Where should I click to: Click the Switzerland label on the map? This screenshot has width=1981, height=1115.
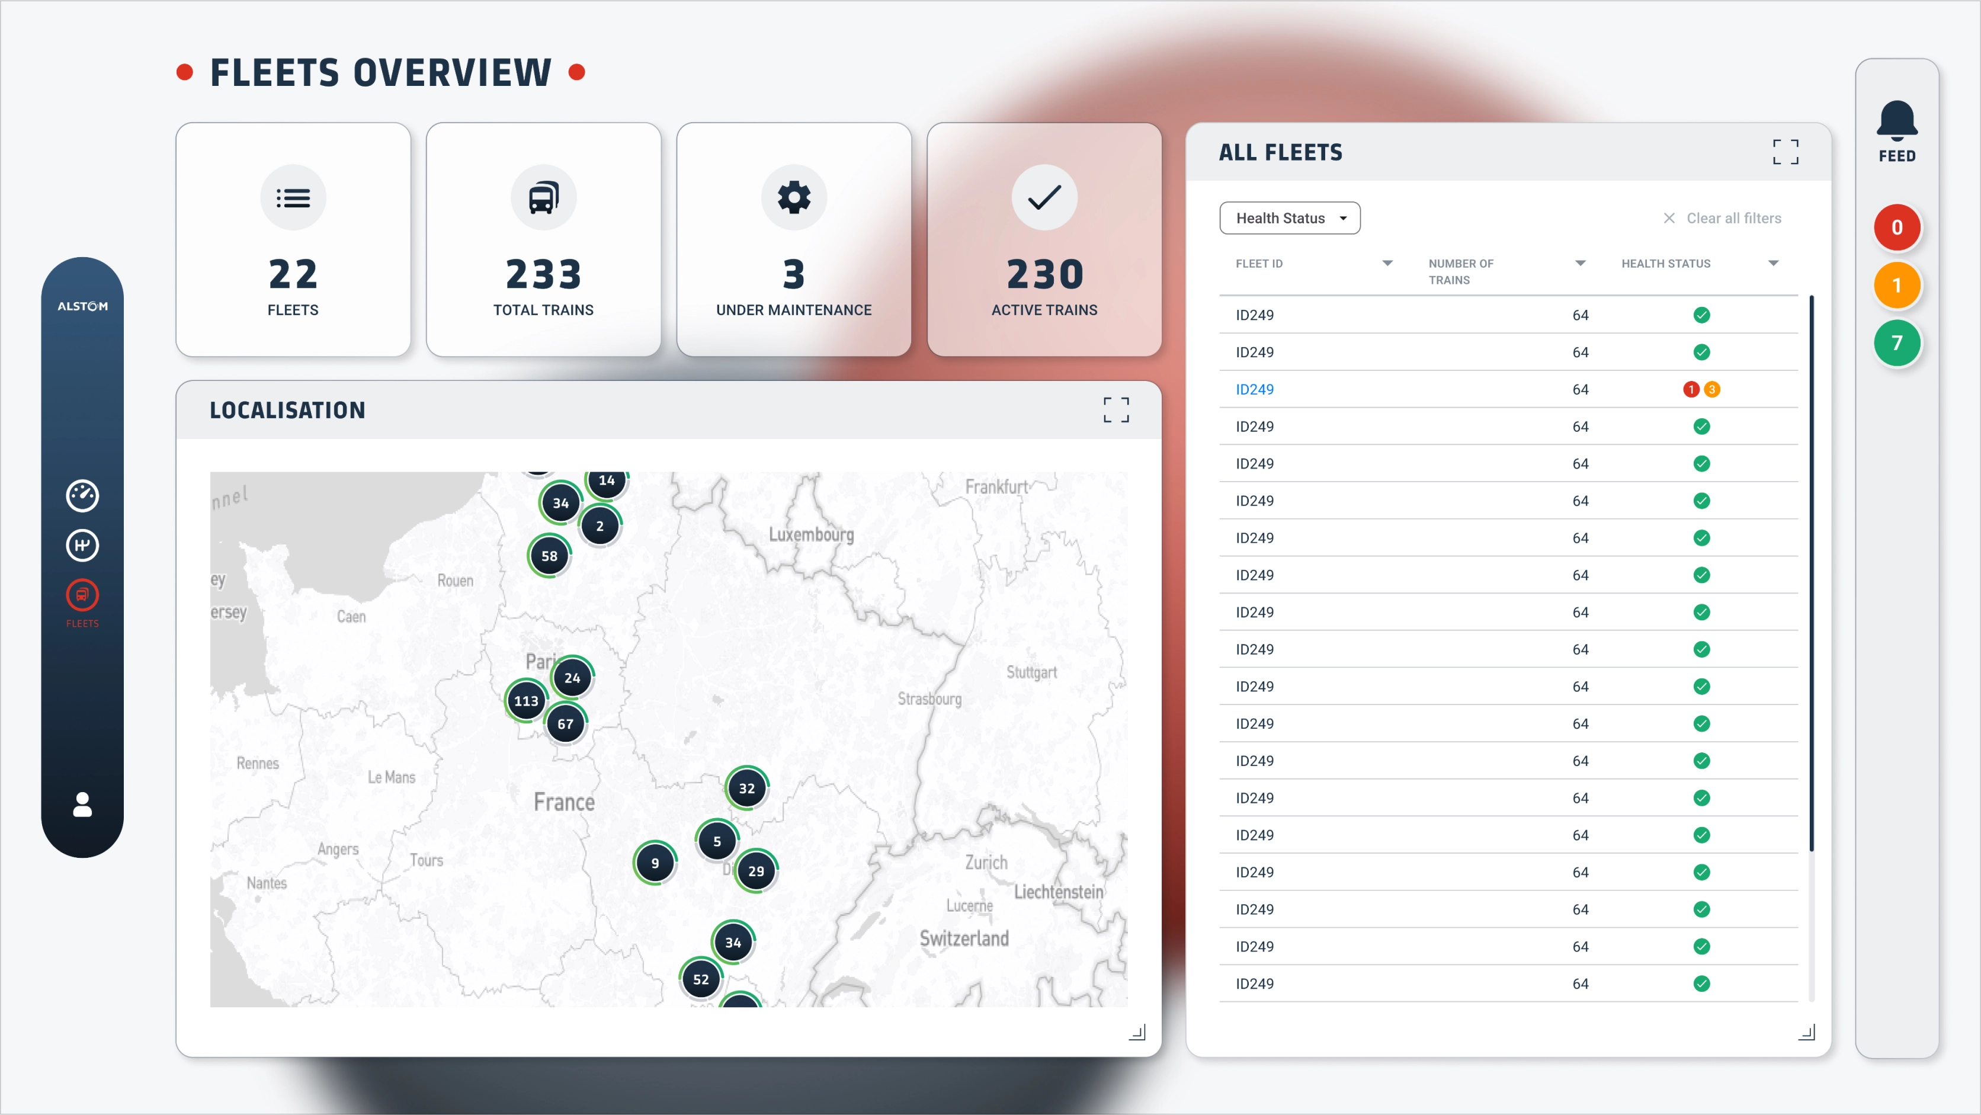[964, 938]
